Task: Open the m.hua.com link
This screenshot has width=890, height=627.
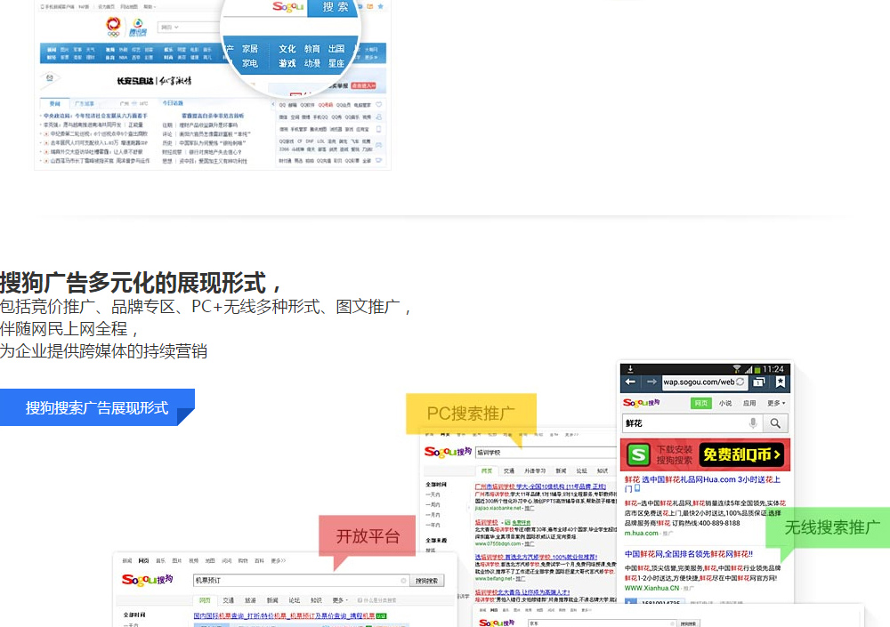Action: click(642, 533)
